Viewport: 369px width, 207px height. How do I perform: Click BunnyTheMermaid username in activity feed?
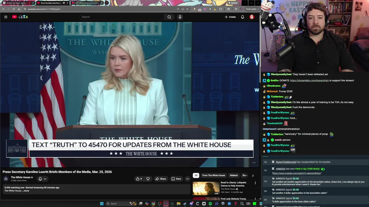coord(286,162)
